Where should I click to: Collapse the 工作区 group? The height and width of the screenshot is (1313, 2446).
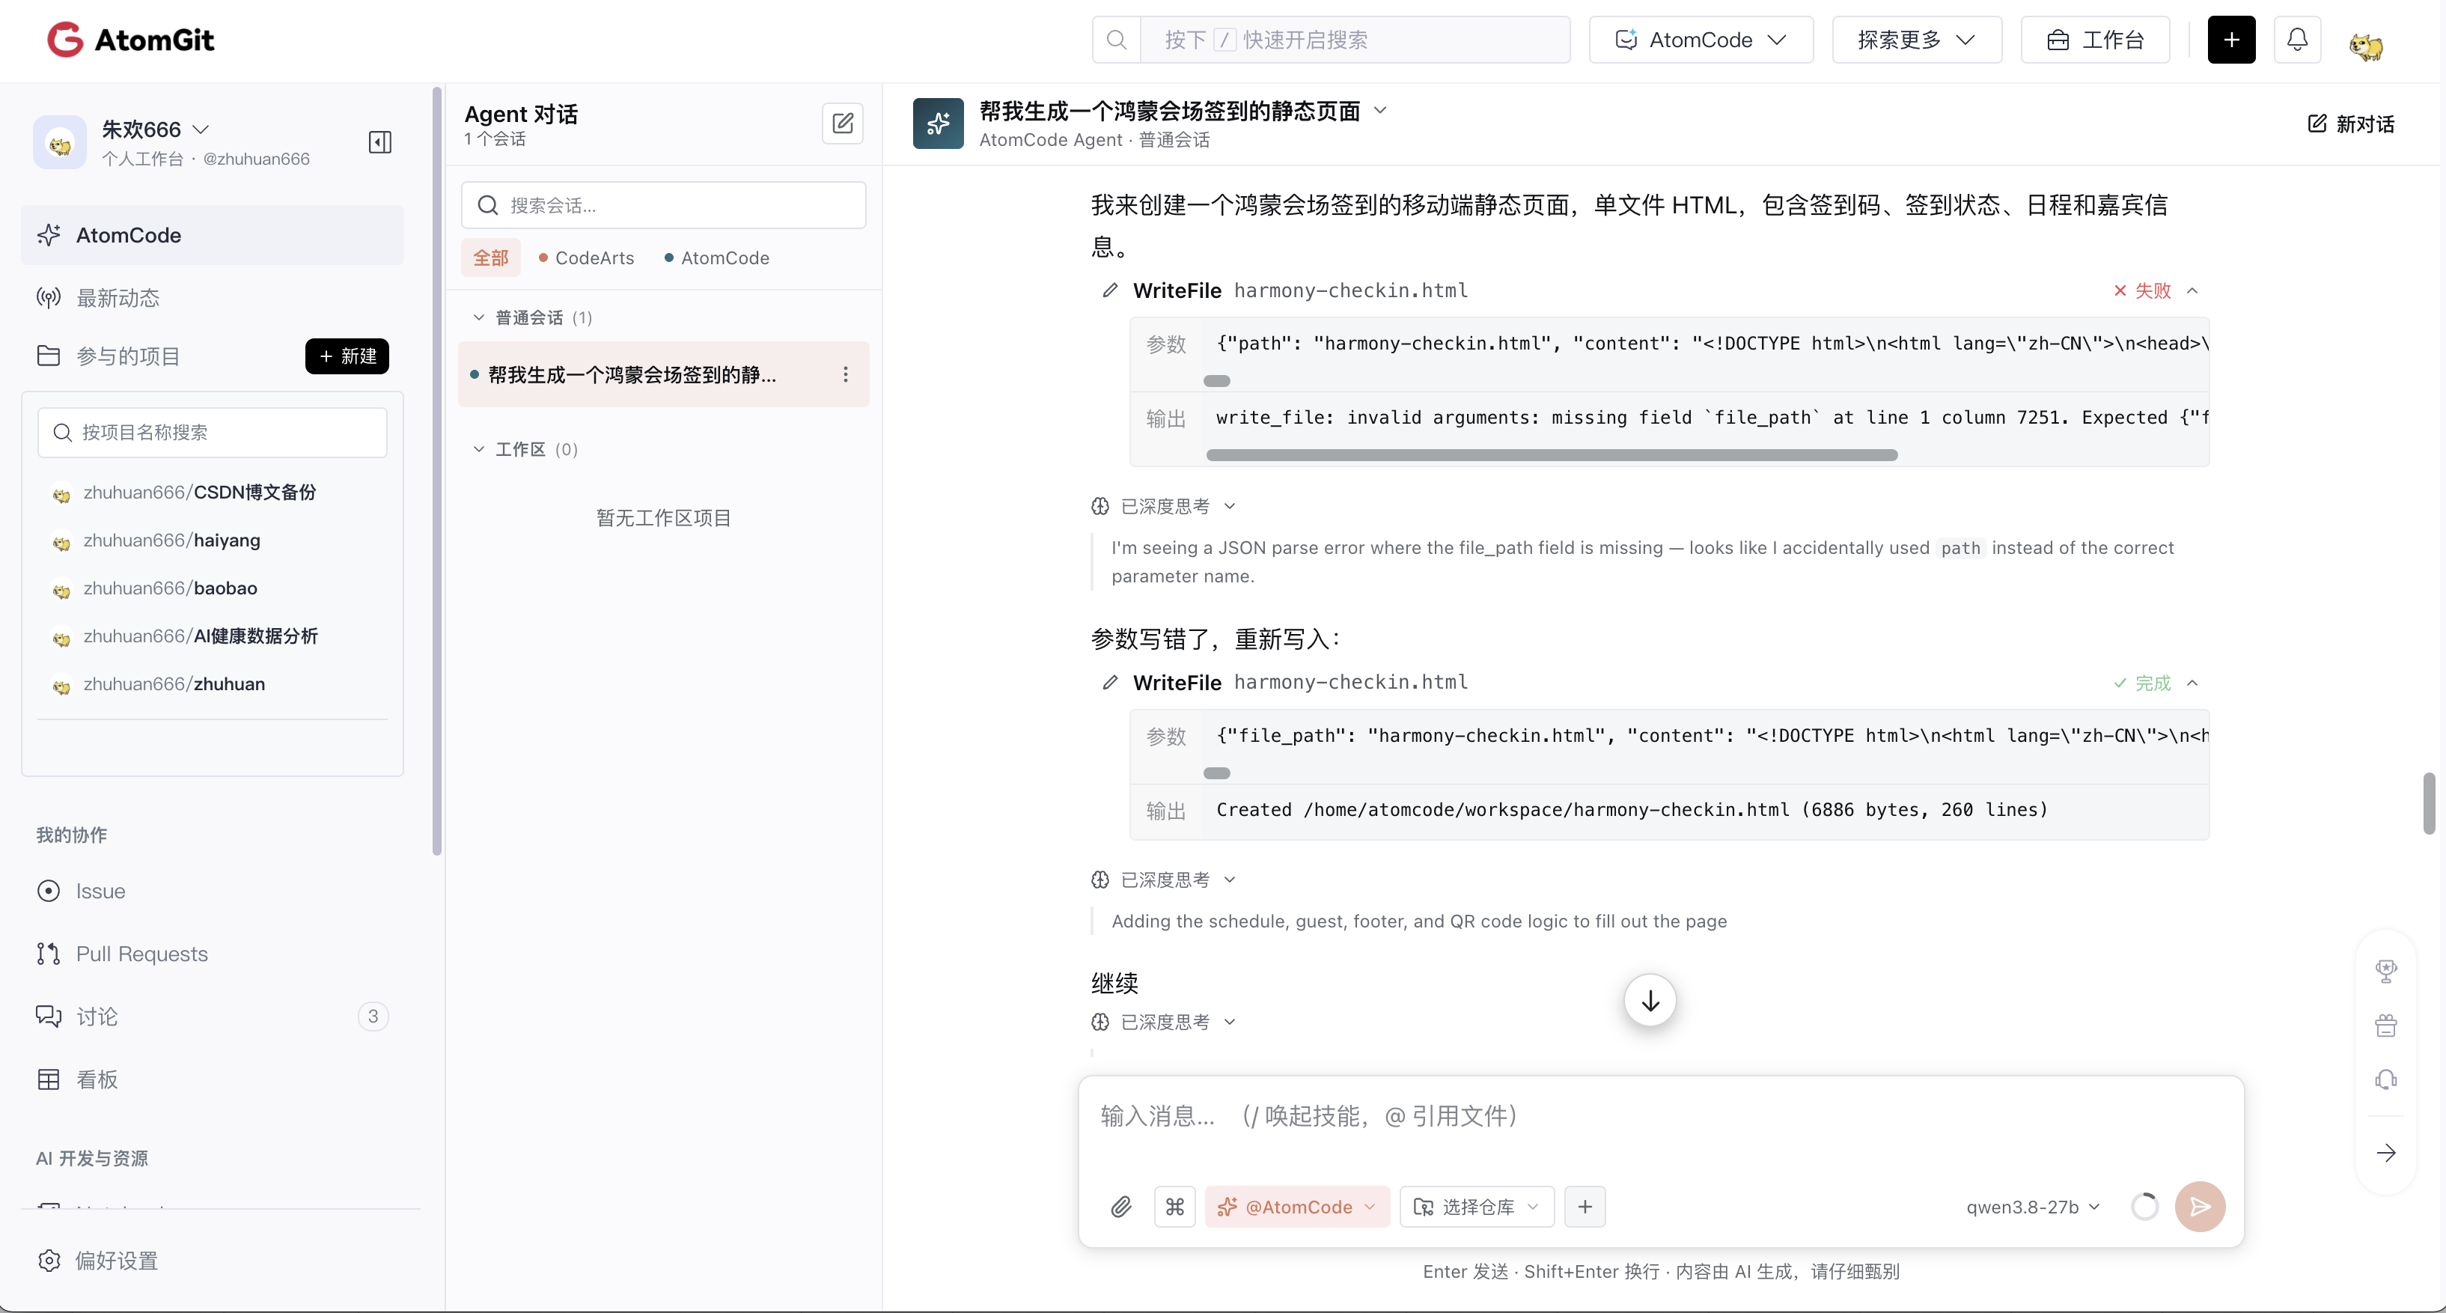[478, 449]
